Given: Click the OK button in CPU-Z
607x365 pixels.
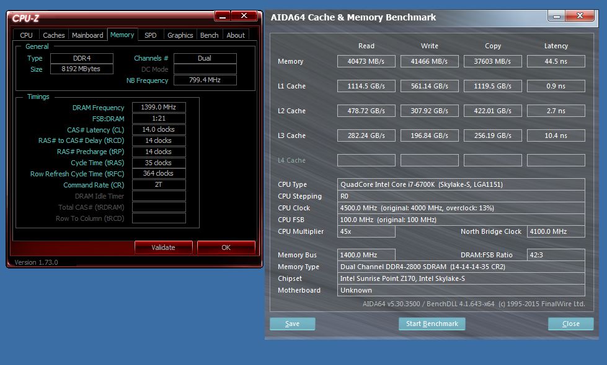Looking at the screenshot, I should pos(226,247).
